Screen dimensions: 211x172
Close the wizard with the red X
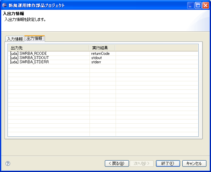205,6
